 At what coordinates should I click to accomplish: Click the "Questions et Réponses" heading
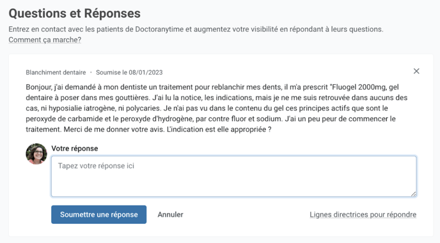(75, 13)
